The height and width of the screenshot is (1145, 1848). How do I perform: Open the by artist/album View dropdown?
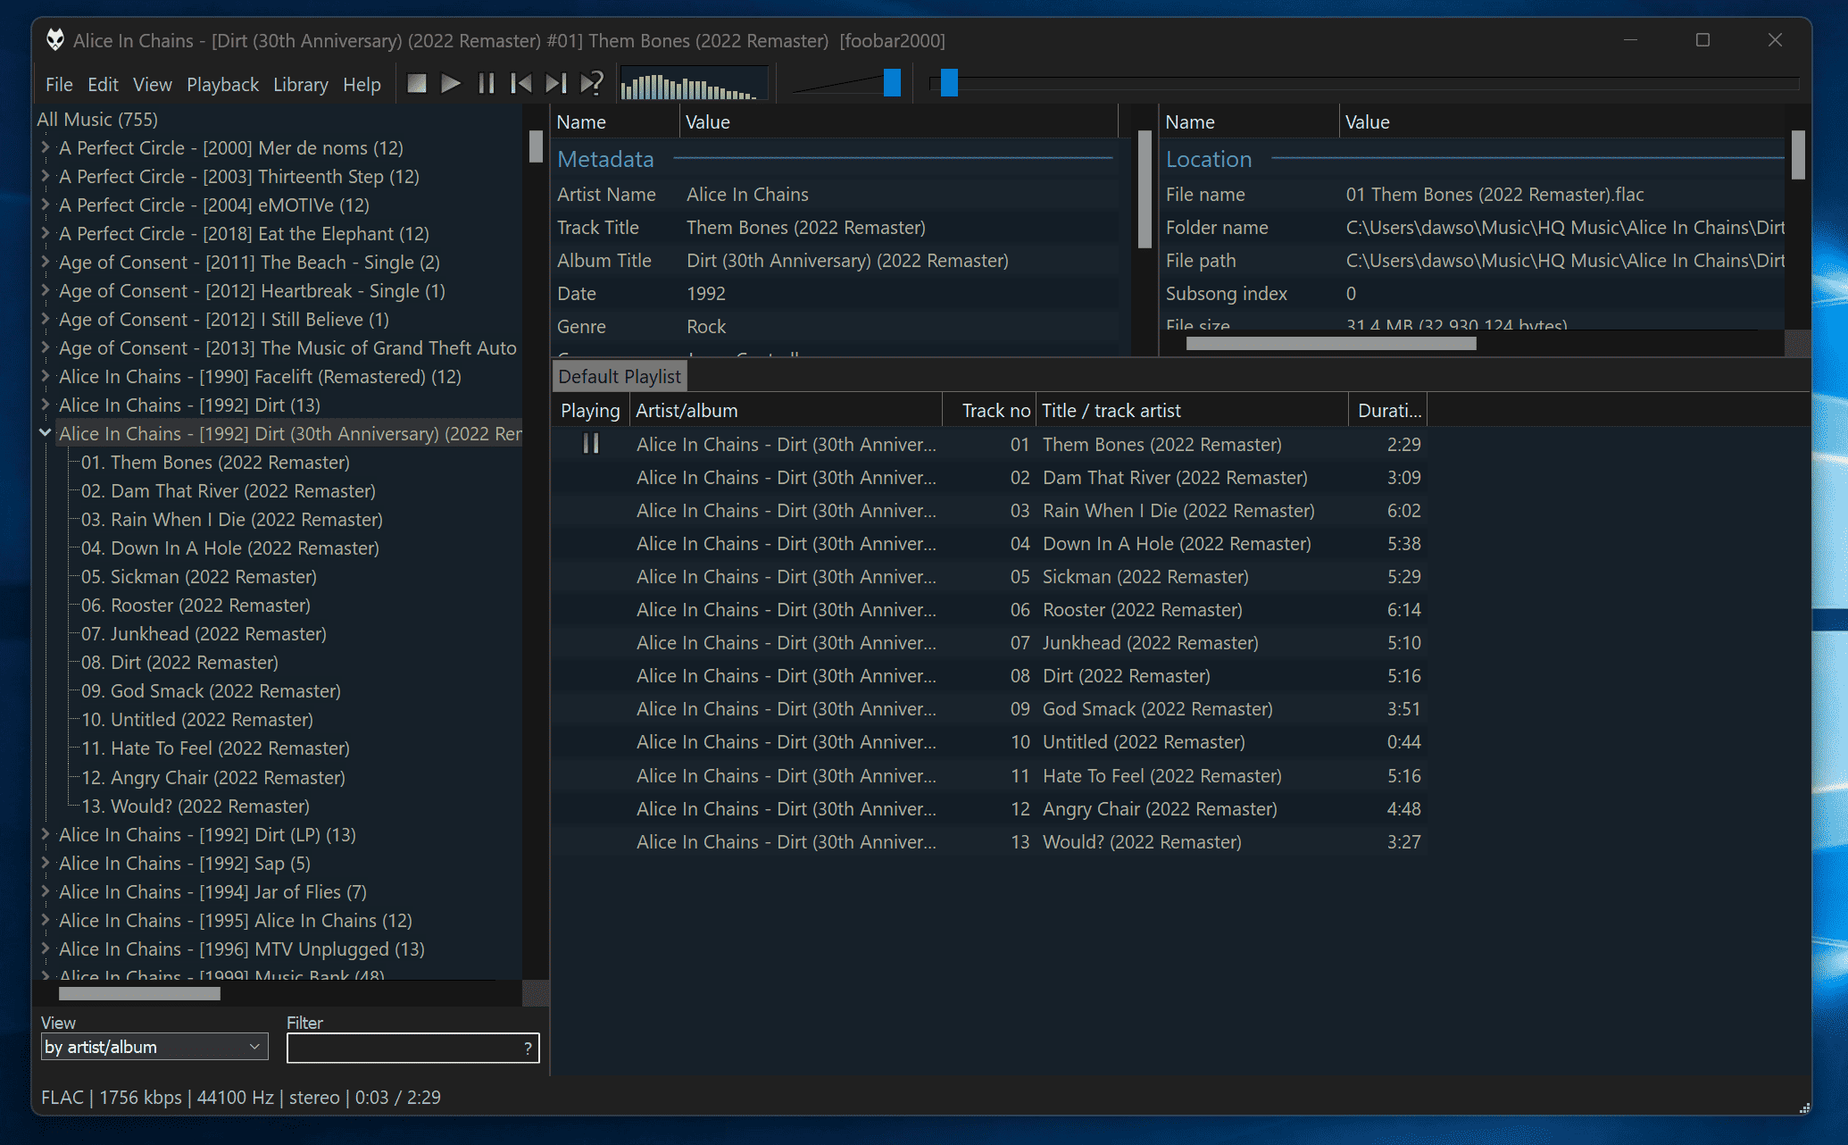click(x=154, y=1046)
